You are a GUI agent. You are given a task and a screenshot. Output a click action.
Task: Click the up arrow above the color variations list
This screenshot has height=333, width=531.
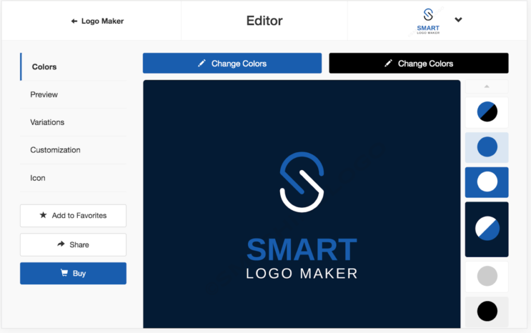click(x=486, y=86)
